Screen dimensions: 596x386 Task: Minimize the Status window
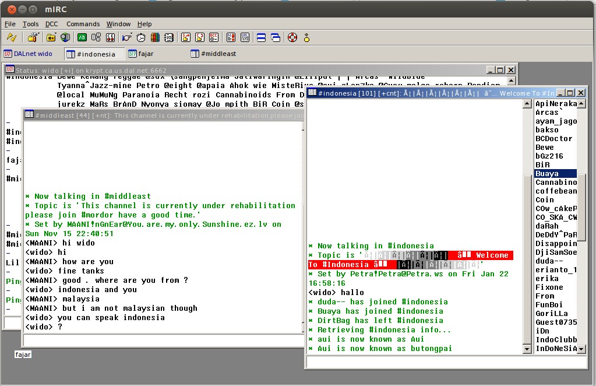tap(491, 70)
